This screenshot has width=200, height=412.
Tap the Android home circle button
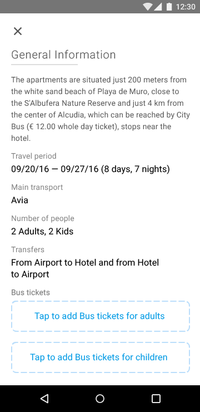pos(100,398)
